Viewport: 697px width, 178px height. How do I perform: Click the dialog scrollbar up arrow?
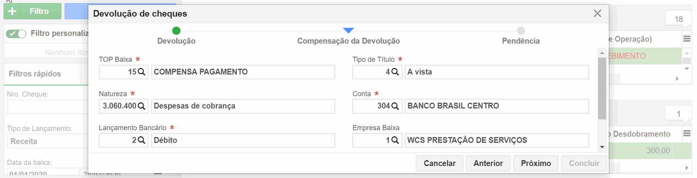click(602, 53)
